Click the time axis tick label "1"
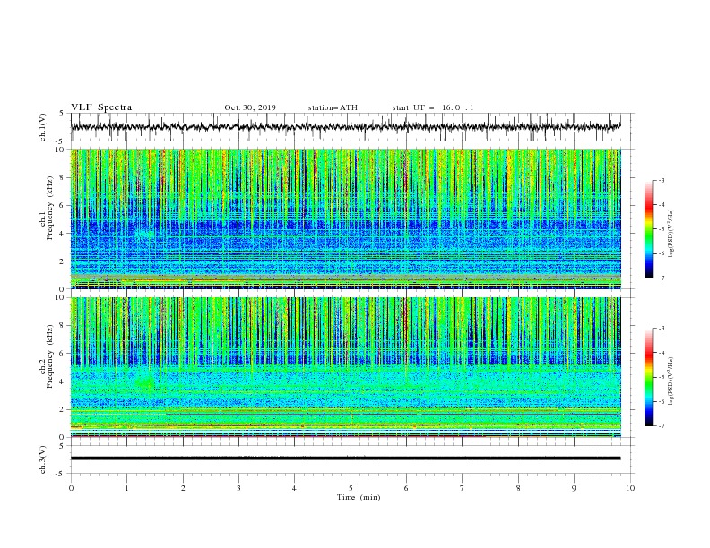This screenshot has width=710, height=548. (126, 488)
